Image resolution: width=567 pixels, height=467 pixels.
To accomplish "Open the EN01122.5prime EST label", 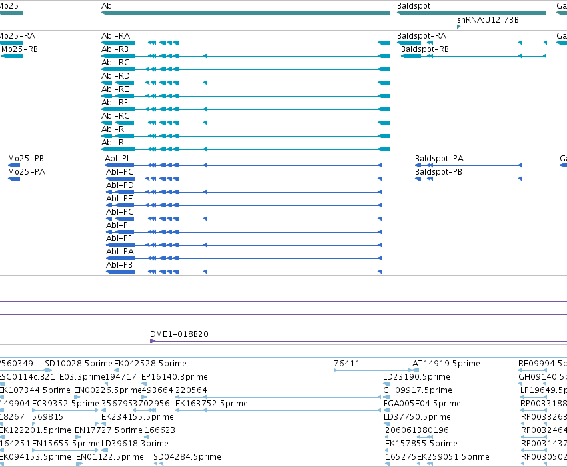I will (109, 457).
